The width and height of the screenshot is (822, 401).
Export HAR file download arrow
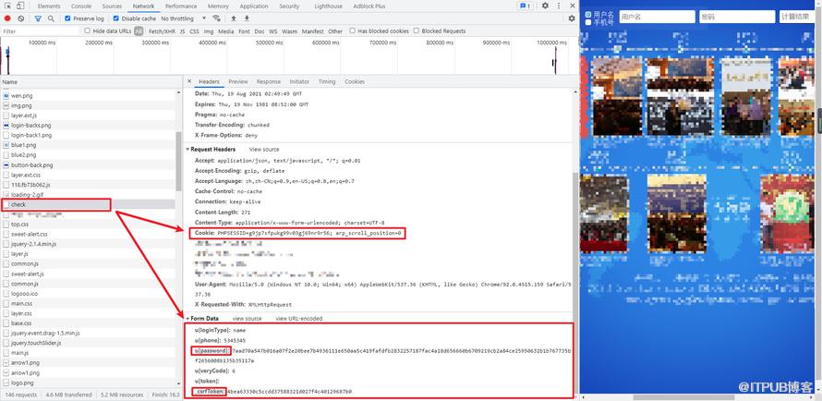(247, 18)
